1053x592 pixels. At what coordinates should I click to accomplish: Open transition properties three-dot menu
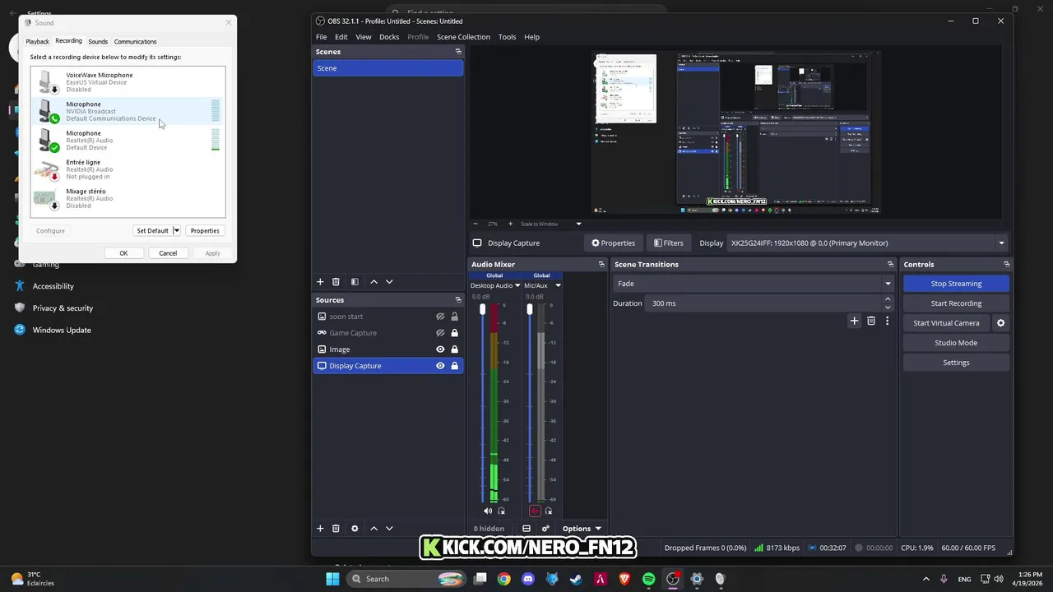(887, 321)
